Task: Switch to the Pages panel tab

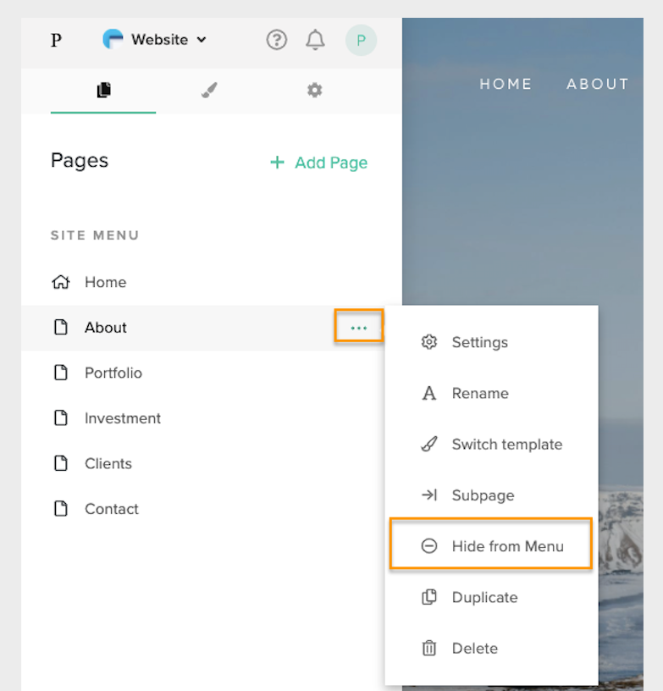Action: 103,89
